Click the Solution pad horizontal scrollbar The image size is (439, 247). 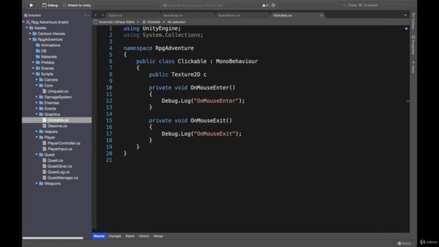click(53, 238)
